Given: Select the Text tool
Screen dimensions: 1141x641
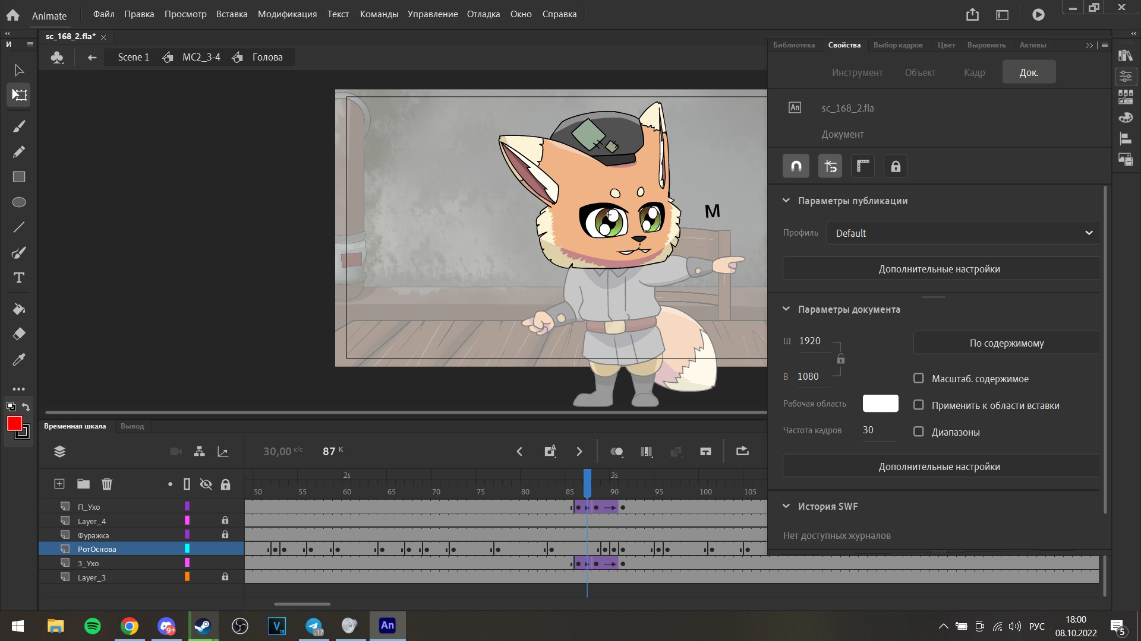Looking at the screenshot, I should pyautogui.click(x=19, y=278).
